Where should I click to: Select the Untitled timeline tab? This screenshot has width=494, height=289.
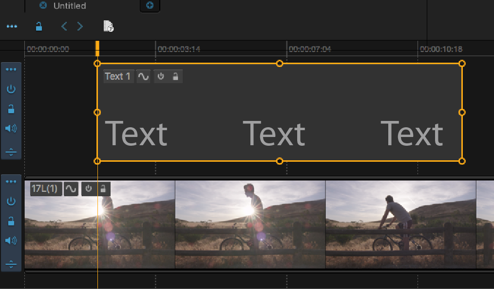70,6
